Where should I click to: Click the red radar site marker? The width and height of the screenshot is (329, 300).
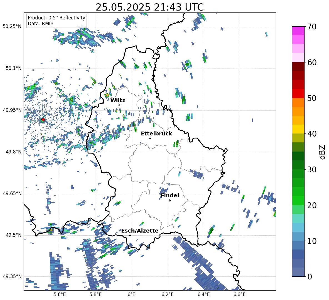(43, 119)
